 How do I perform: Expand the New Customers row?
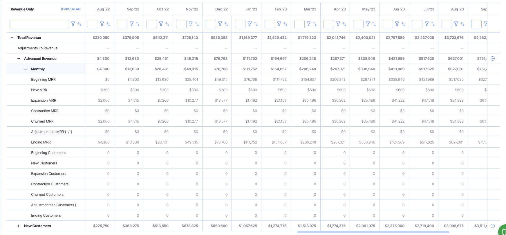pos(19,226)
